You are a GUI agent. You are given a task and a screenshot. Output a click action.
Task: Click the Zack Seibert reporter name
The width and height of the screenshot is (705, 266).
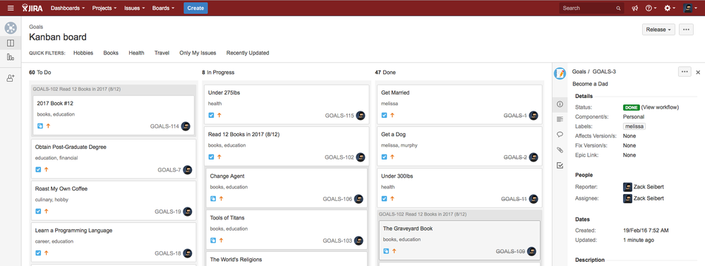coord(649,186)
